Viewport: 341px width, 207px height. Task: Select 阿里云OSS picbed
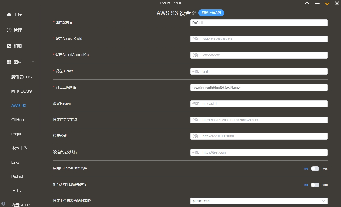coord(22,91)
